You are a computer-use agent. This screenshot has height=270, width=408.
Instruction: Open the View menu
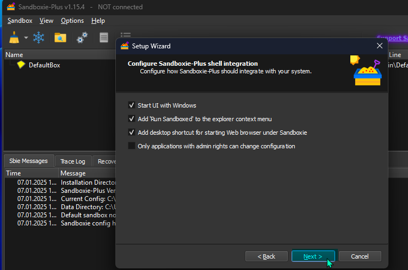pos(46,21)
